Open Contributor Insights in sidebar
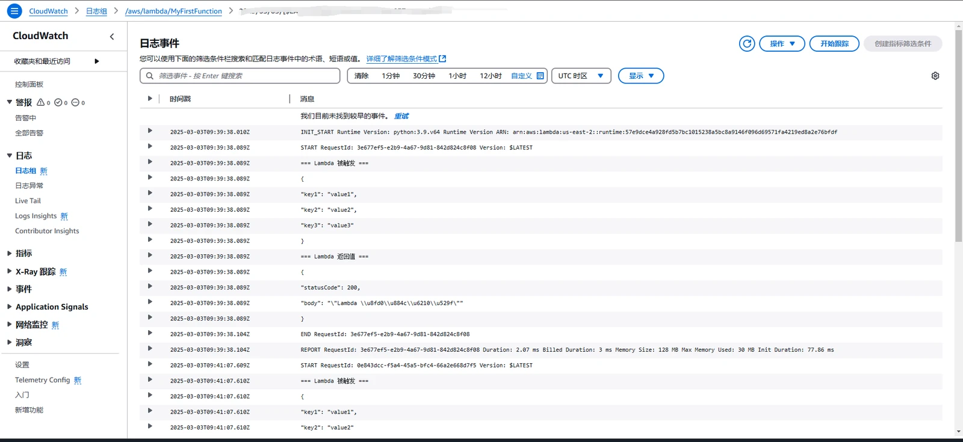The image size is (963, 442). [47, 231]
